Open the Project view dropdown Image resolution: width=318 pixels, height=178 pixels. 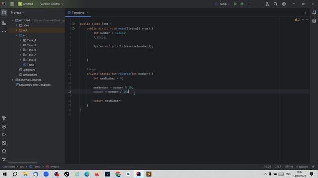pyautogui.click(x=17, y=13)
